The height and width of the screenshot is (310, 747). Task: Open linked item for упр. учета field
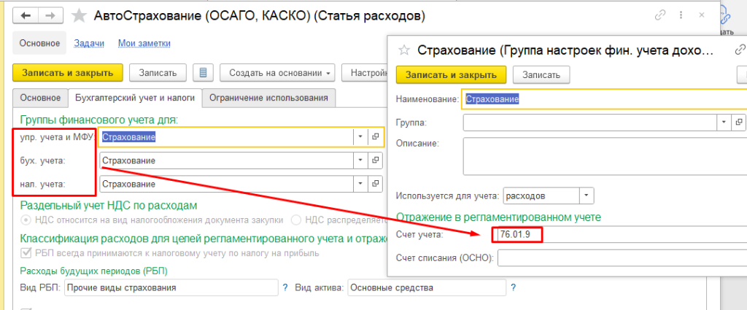point(376,136)
